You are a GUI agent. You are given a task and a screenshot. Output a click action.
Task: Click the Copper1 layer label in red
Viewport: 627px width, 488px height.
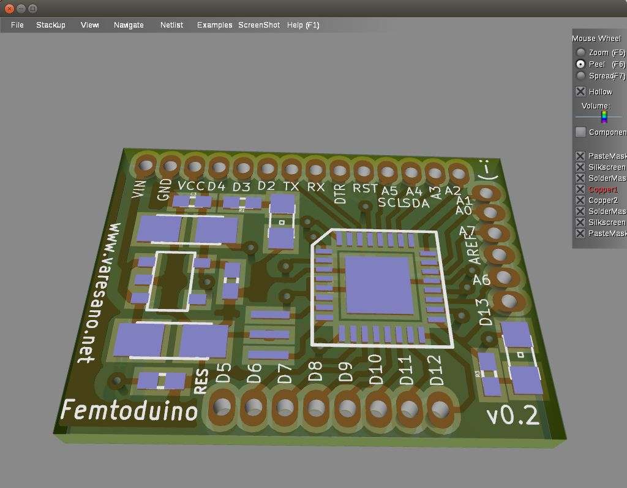[x=603, y=189]
